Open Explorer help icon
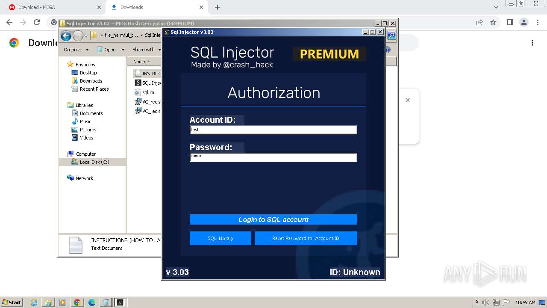The image size is (547, 308). (388, 50)
